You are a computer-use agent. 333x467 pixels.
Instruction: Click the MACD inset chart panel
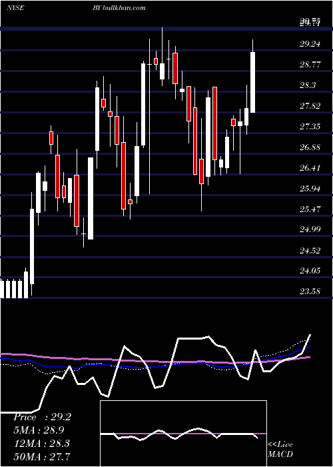[x=183, y=434]
